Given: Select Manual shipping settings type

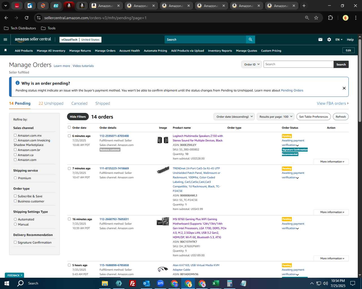Looking at the screenshot, I should tap(15, 224).
